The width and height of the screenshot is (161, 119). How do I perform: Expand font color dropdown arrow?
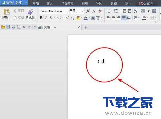click(x=89, y=18)
